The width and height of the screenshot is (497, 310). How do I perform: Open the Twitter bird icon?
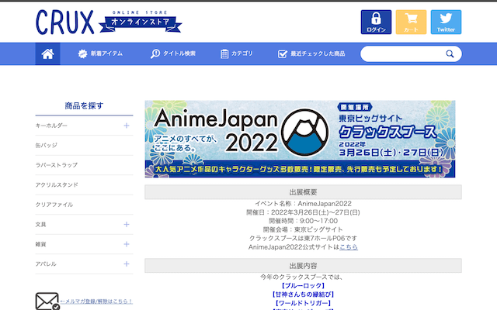446,22
